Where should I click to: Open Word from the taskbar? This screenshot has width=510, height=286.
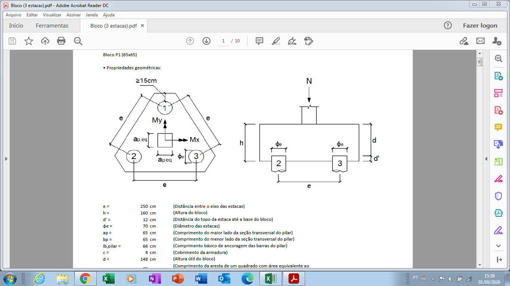[x=200, y=279]
